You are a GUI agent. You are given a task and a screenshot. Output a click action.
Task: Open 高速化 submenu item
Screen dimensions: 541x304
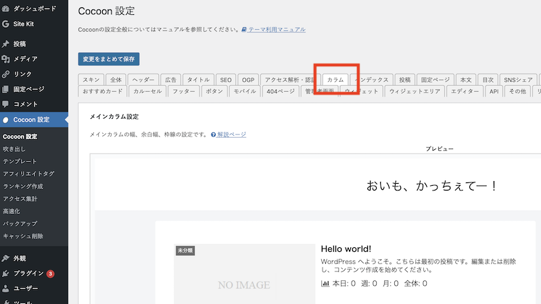[x=11, y=211]
